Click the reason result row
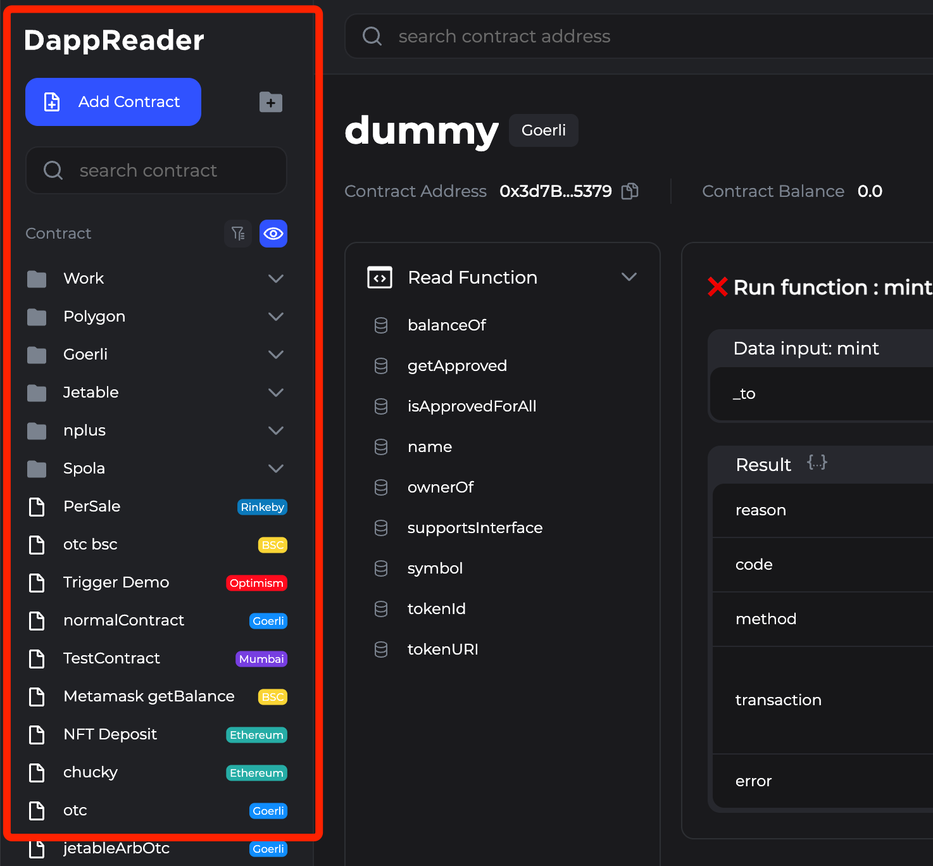 pos(823,510)
